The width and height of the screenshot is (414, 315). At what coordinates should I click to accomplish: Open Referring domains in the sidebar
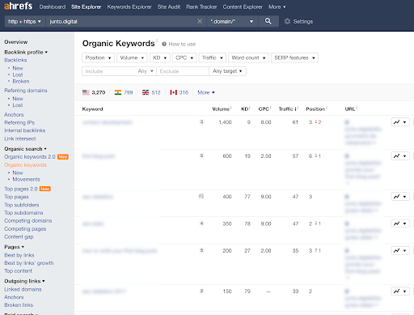point(26,91)
